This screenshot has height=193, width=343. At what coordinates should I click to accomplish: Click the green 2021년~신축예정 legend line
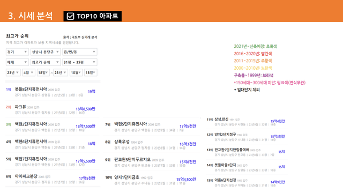pyautogui.click(x=255, y=47)
